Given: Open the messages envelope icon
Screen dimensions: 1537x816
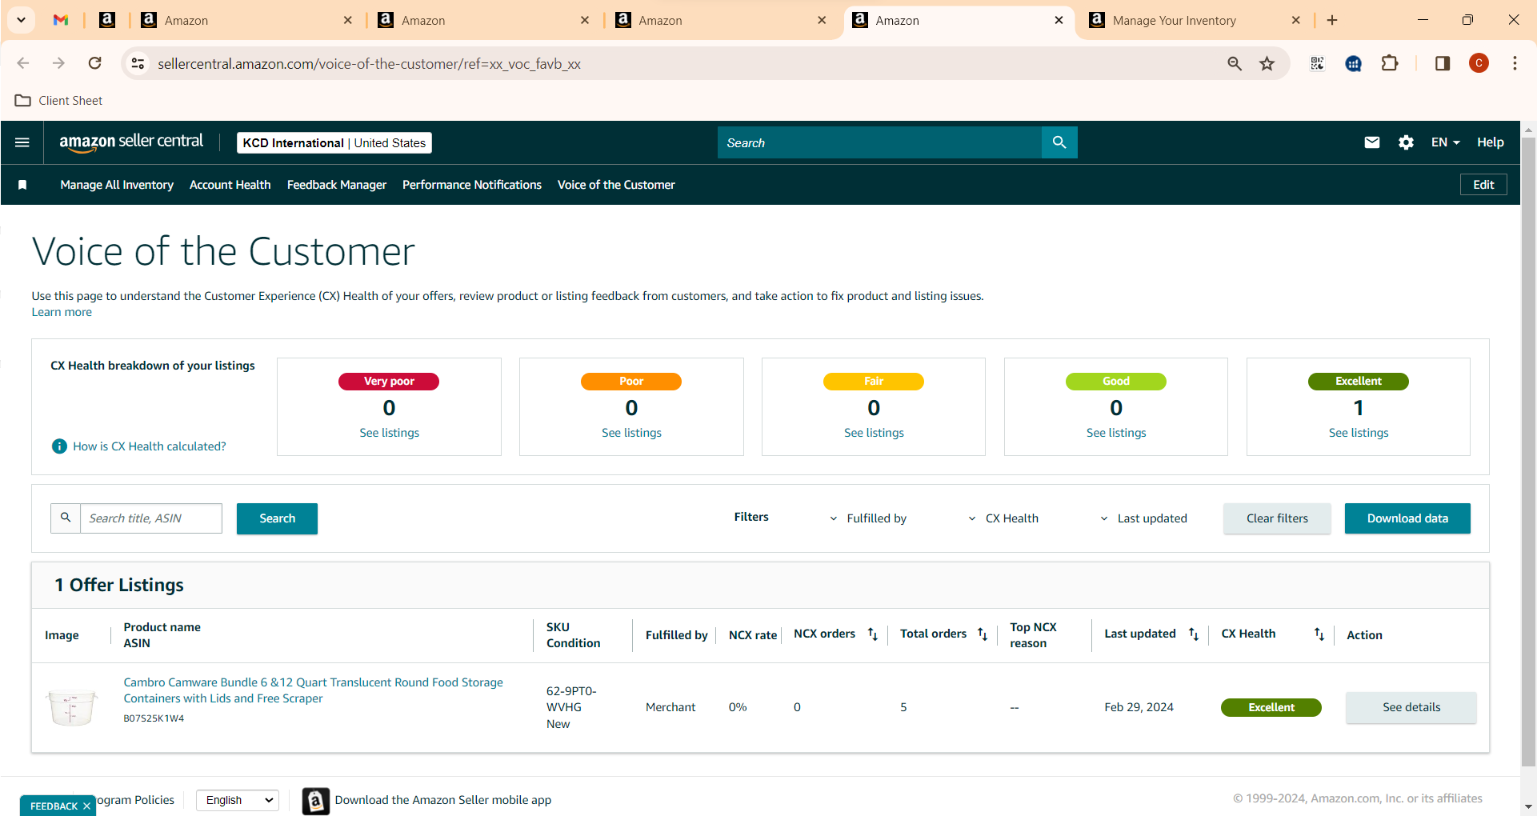Looking at the screenshot, I should tap(1372, 142).
